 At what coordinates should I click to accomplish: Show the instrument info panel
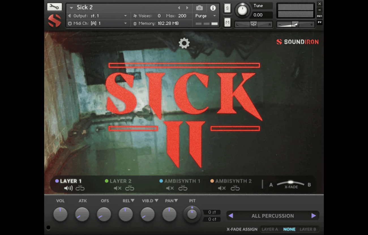point(213,8)
